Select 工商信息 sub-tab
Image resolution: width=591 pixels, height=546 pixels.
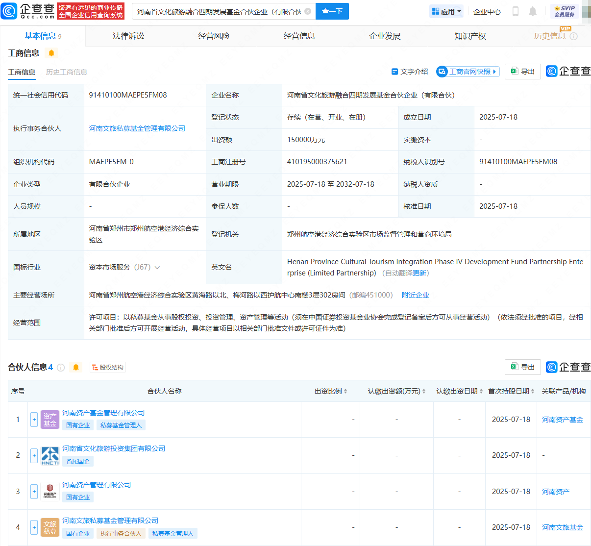click(22, 72)
